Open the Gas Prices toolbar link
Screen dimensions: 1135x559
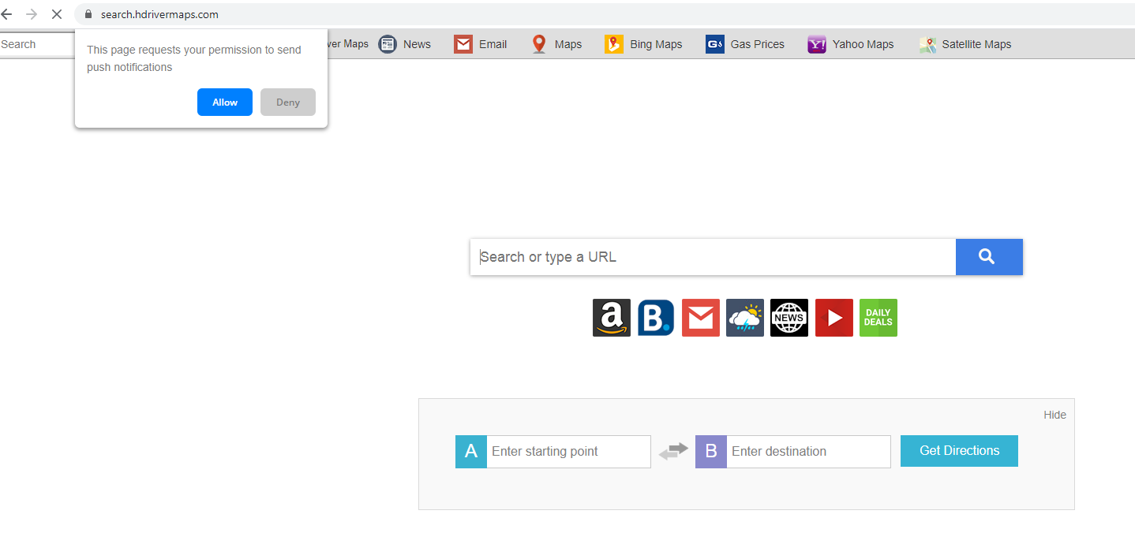click(x=758, y=44)
